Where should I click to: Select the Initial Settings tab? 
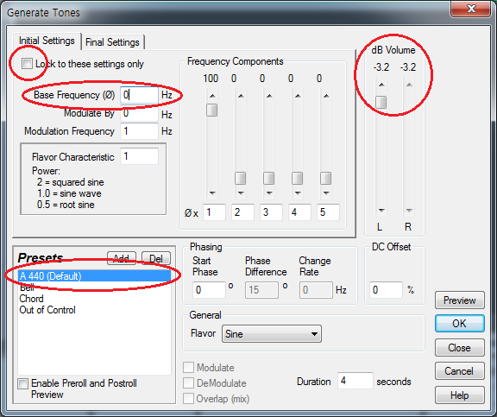[x=47, y=41]
